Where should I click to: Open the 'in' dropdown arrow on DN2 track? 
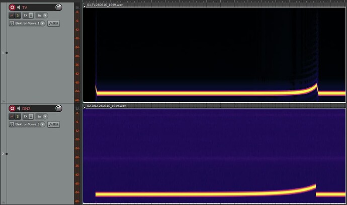coord(45,116)
